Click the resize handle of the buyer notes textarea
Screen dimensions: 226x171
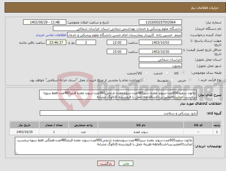tap(17, 153)
